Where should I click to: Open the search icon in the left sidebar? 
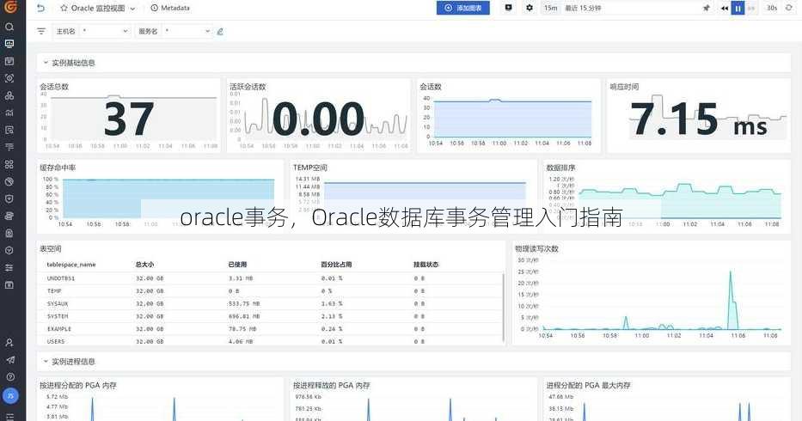9,27
